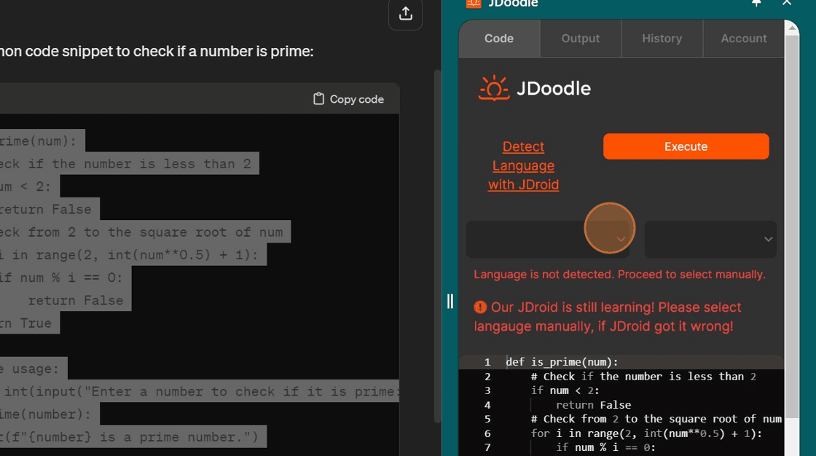Click the share/export icon above the chat
Screen dimensions: 816x456
point(405,15)
